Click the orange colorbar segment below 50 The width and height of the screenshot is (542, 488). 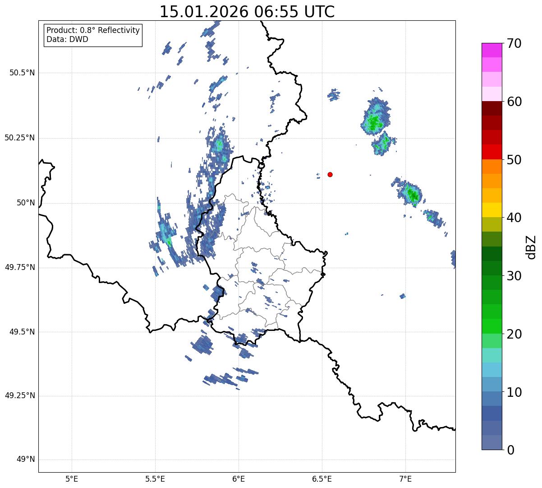(491, 167)
